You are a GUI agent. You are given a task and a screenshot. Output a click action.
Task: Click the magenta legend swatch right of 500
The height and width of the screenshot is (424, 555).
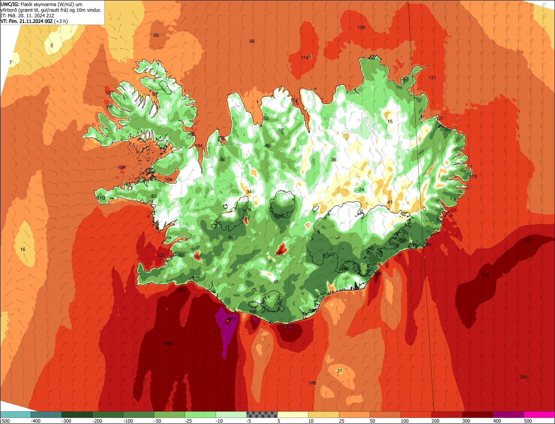pyautogui.click(x=539, y=414)
